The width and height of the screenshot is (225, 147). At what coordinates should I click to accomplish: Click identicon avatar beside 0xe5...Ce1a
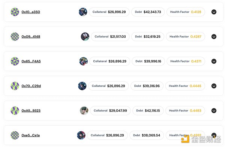tap(15, 135)
